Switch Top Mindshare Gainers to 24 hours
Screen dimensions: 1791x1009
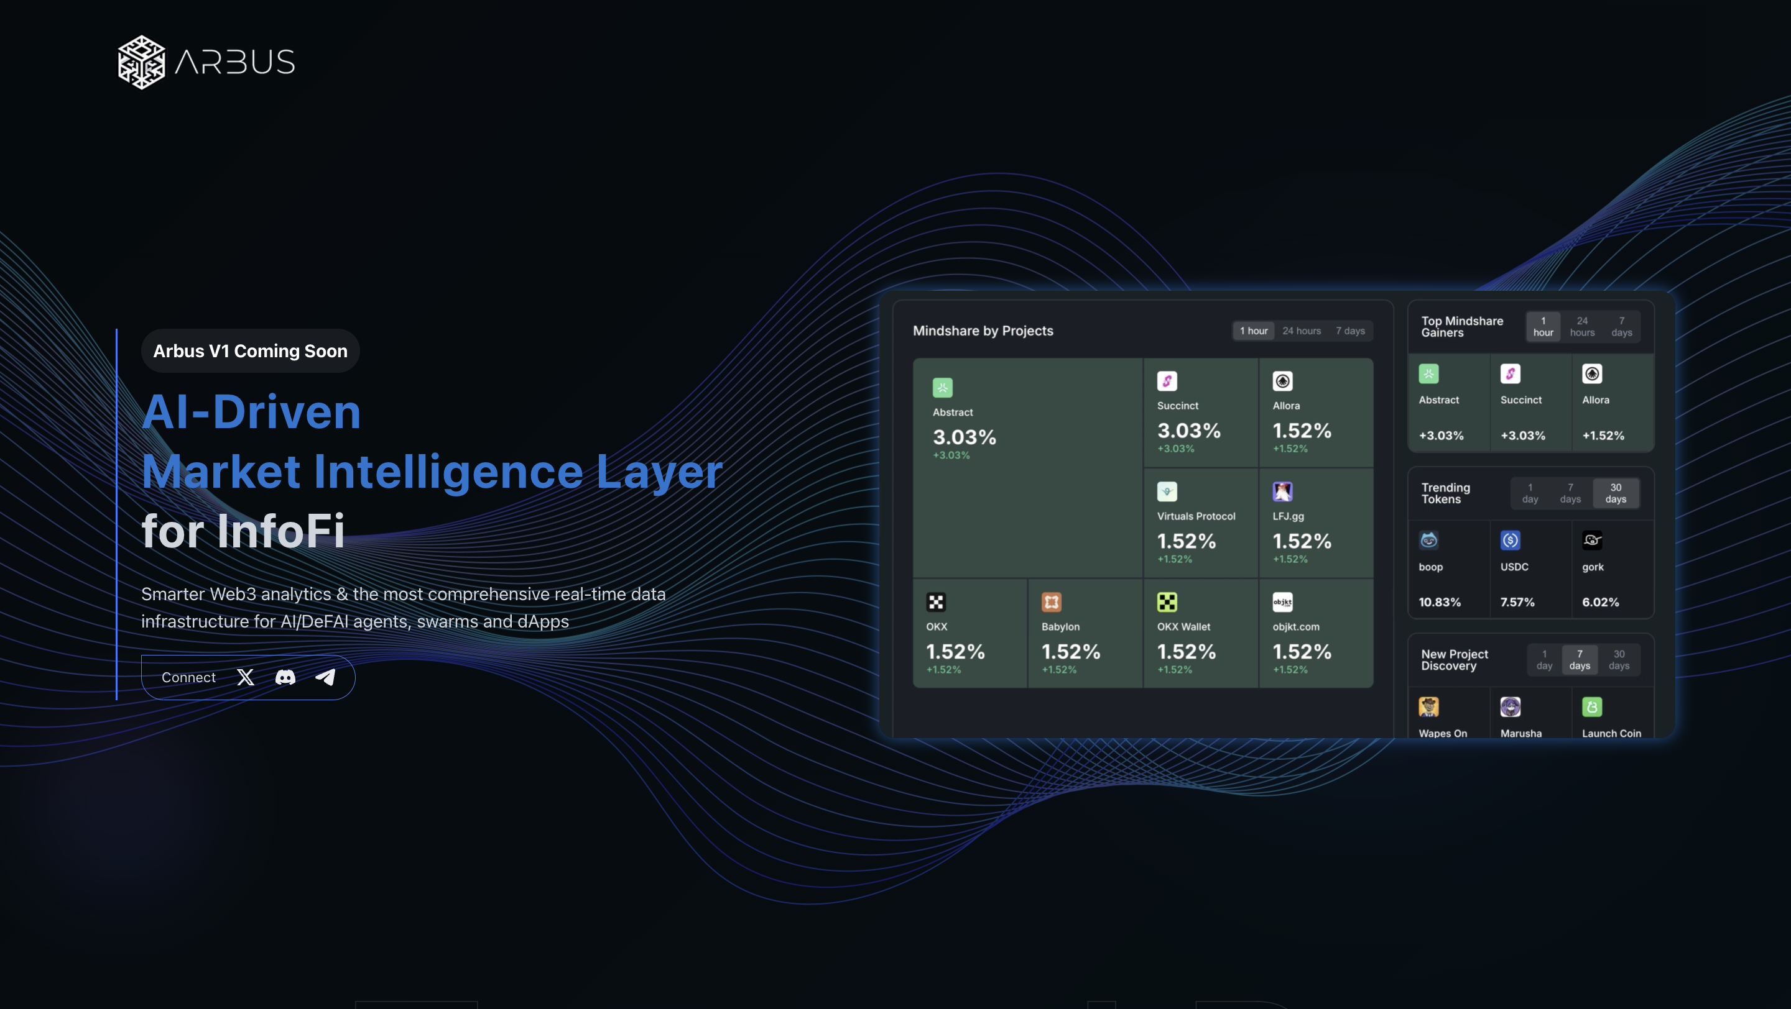coord(1581,326)
